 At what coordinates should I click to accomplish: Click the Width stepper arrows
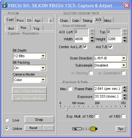pos(92,39)
